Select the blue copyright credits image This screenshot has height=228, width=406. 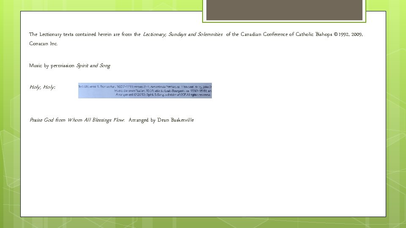coord(145,90)
